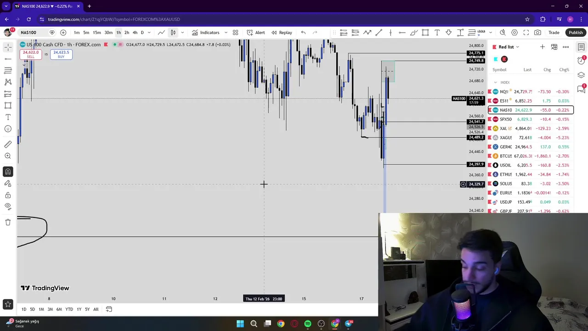Select USOIL in the watchlist

[531, 165]
